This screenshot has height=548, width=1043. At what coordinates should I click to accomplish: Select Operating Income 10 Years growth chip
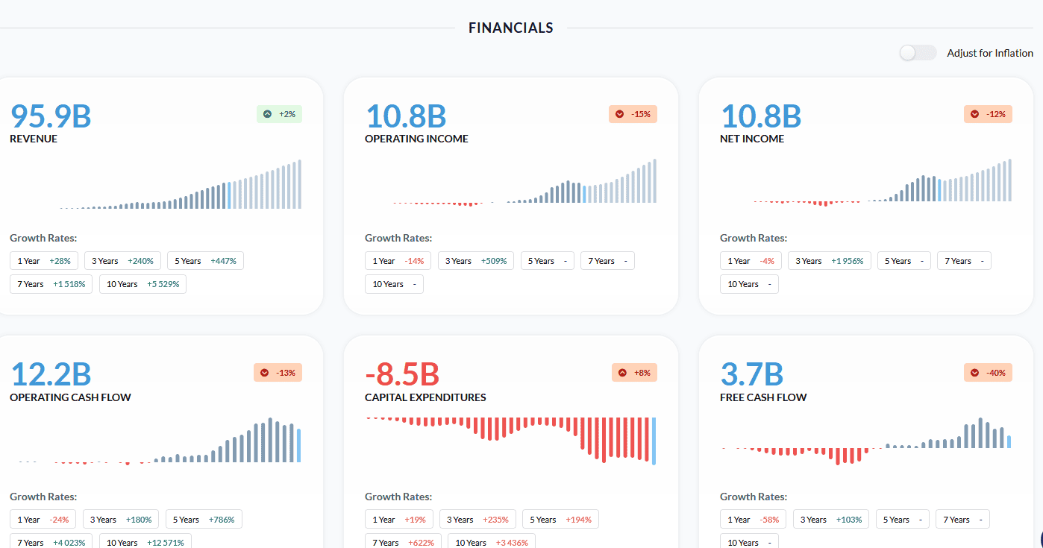click(394, 284)
